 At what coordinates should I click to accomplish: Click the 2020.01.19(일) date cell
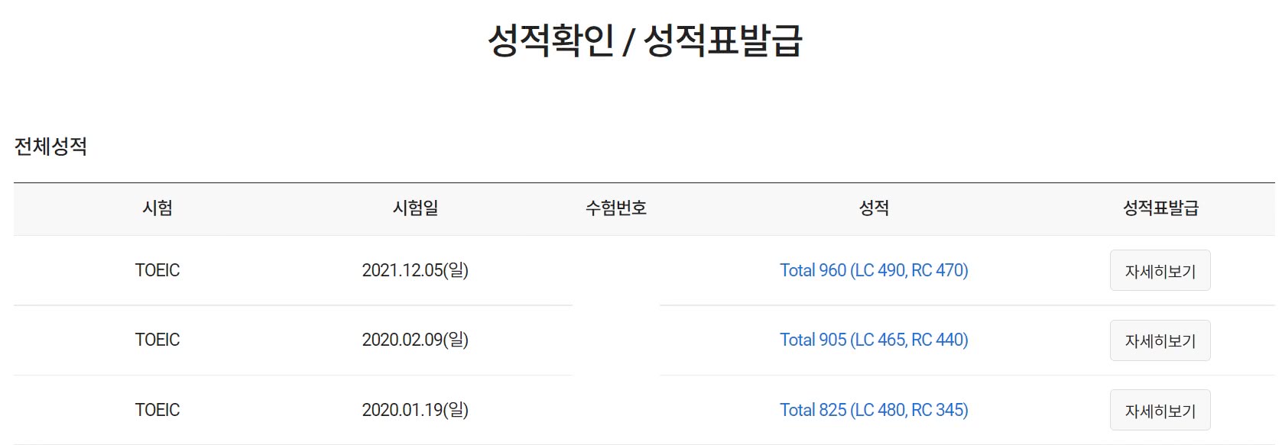[x=415, y=410]
